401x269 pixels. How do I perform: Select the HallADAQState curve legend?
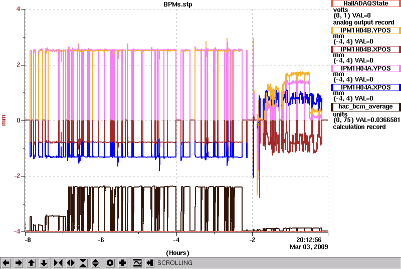[366, 3]
